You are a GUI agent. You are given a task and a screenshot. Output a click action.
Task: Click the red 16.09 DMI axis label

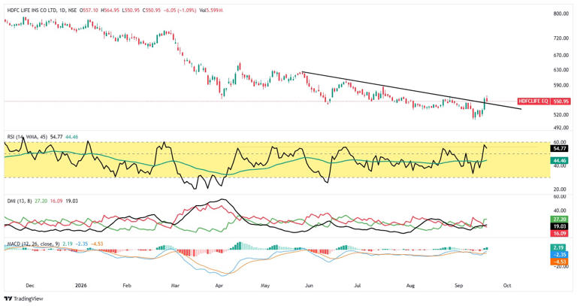(x=560, y=234)
